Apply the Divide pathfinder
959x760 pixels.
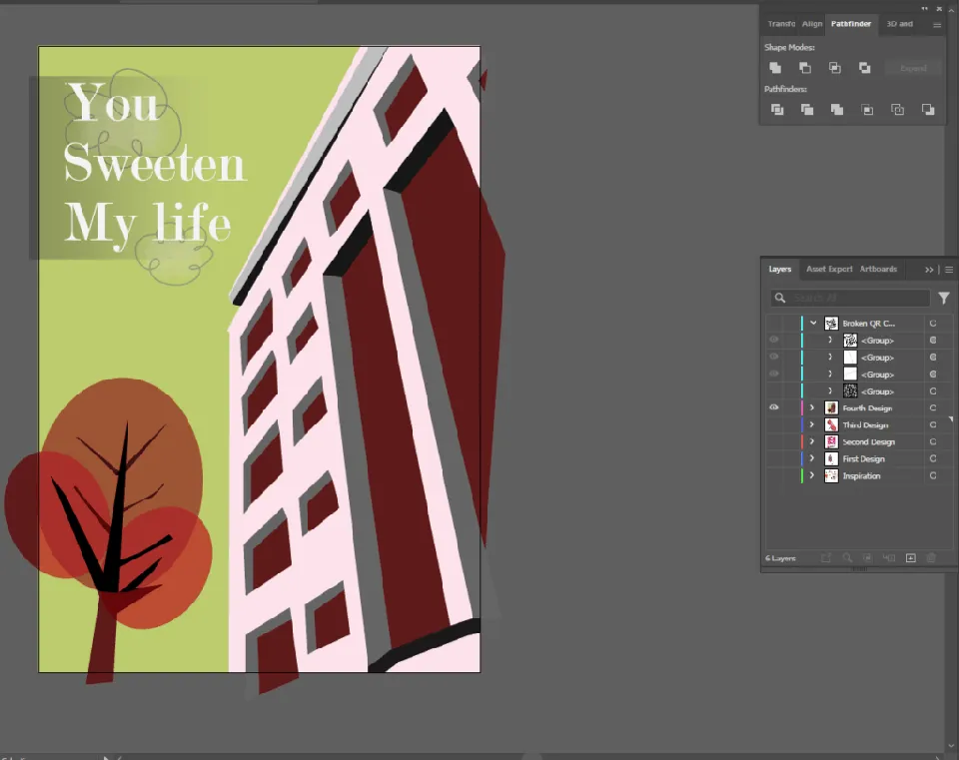click(777, 110)
